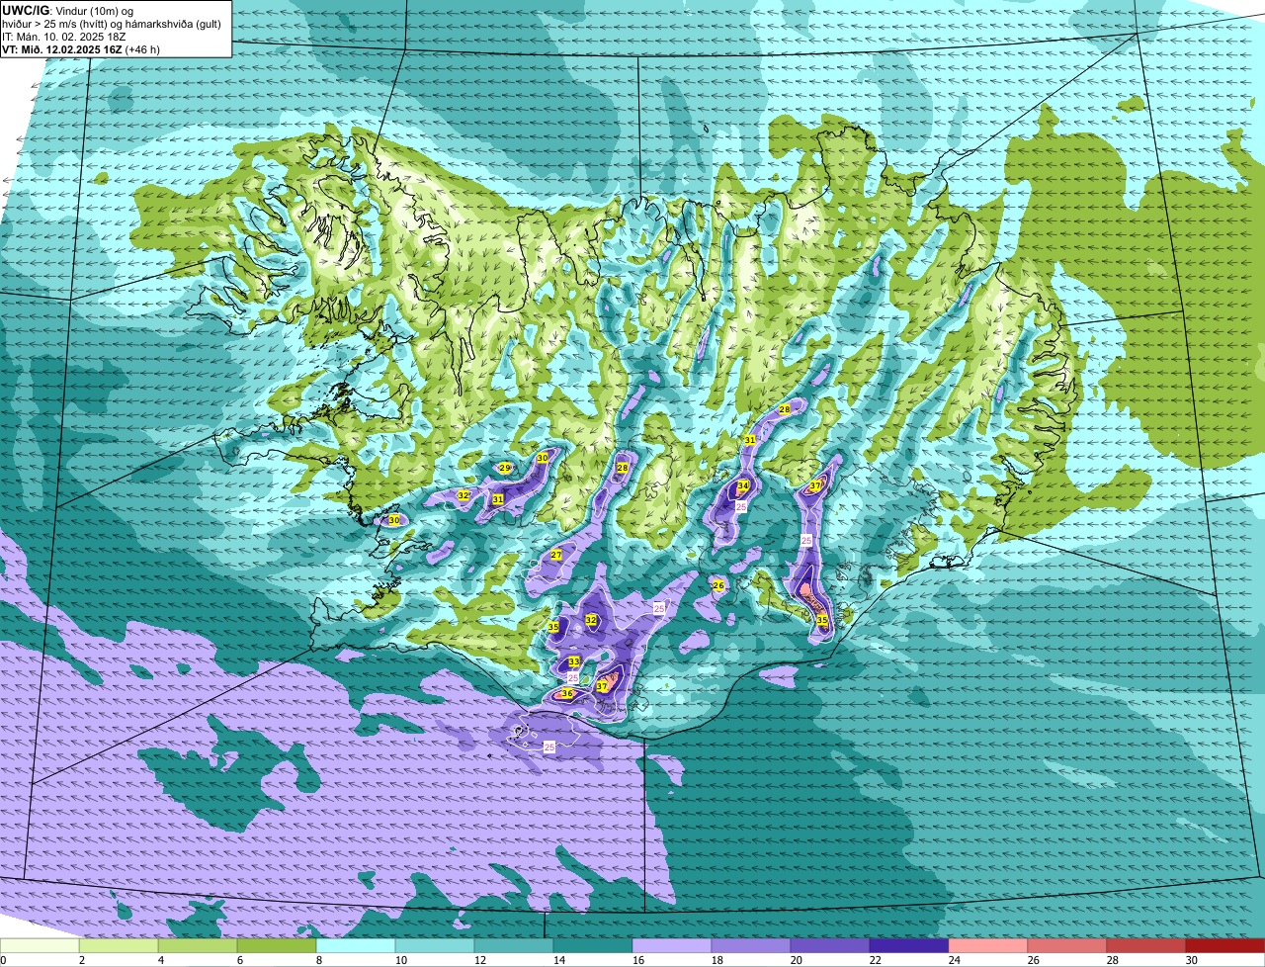Click the dark red legend swatch above 30

coord(1225,945)
